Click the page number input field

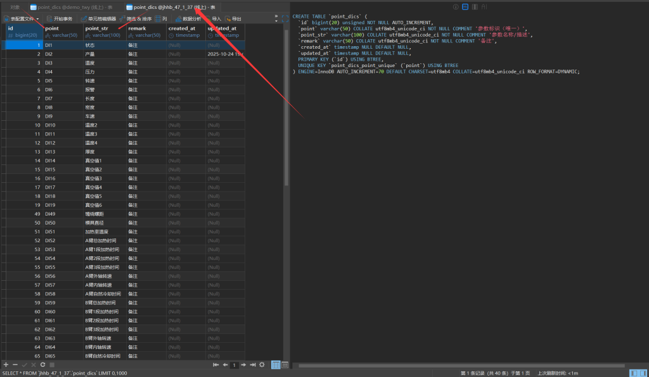(235, 365)
